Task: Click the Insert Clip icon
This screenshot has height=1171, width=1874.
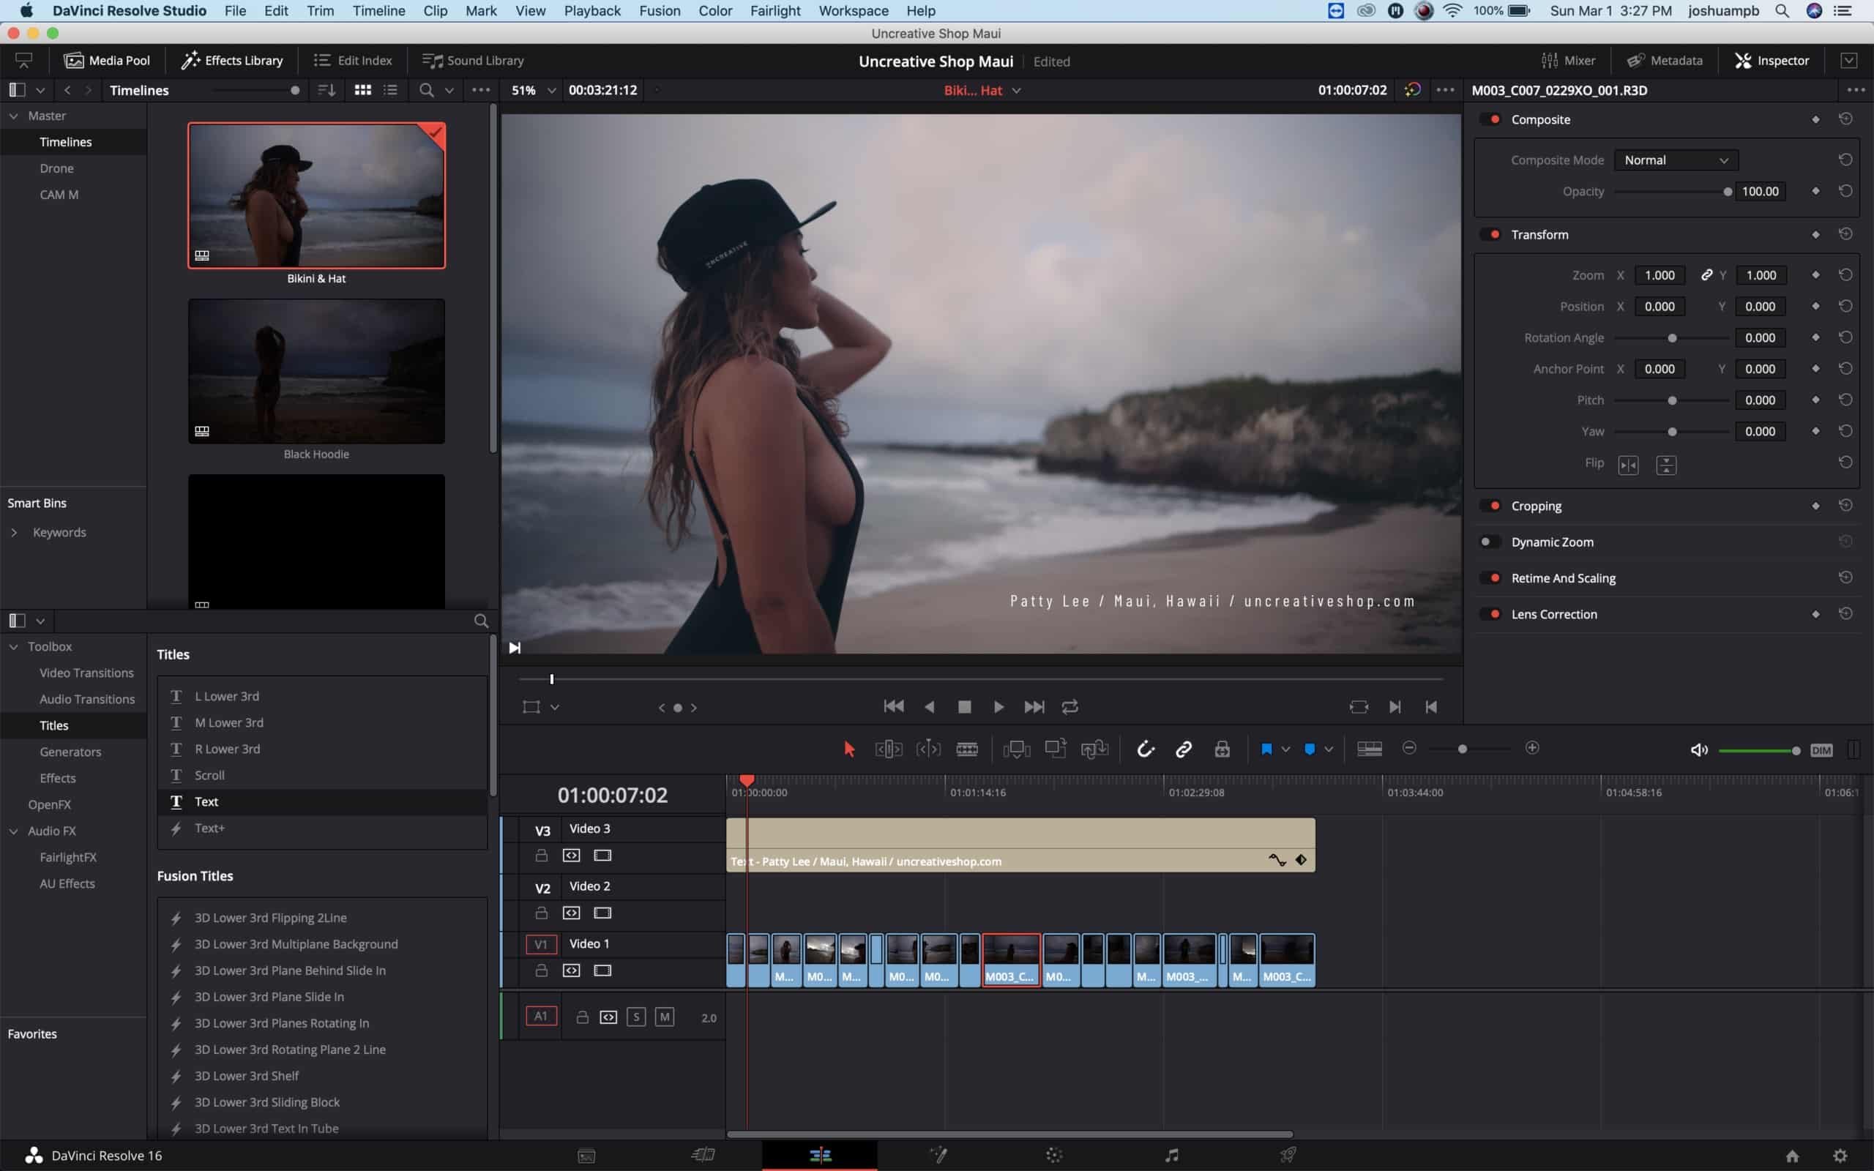Action: coord(1016,749)
